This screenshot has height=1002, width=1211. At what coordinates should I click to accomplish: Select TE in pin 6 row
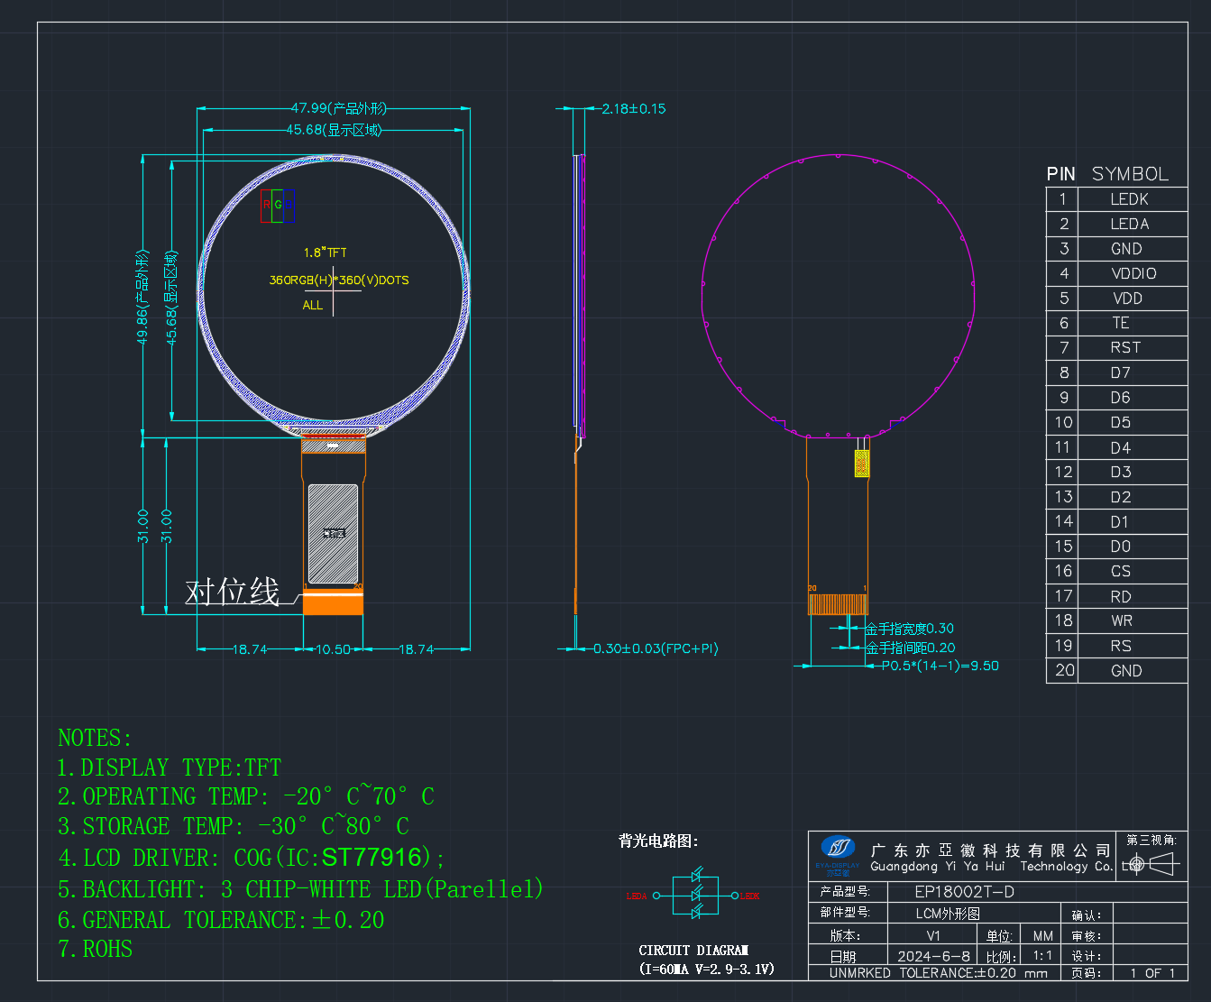[1121, 323]
